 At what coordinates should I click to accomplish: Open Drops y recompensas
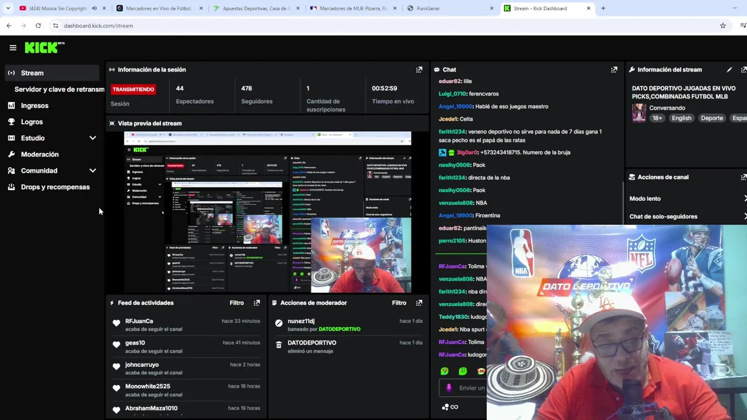pos(55,187)
